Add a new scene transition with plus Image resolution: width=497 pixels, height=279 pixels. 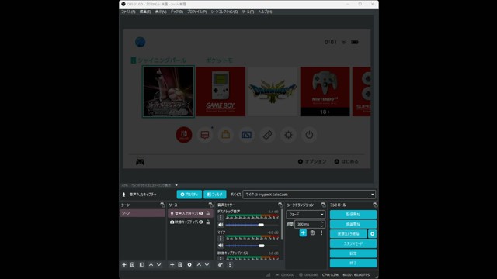point(303,232)
